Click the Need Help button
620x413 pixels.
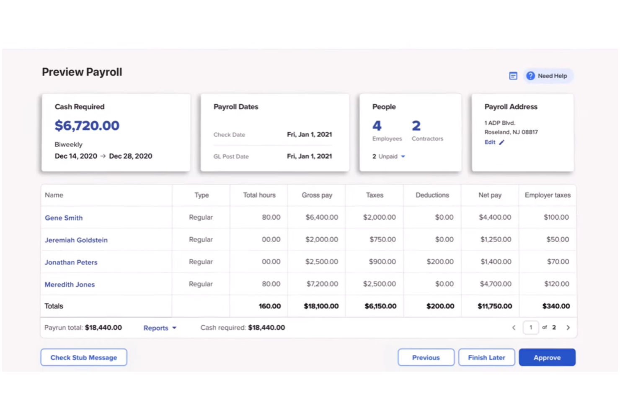(x=548, y=76)
